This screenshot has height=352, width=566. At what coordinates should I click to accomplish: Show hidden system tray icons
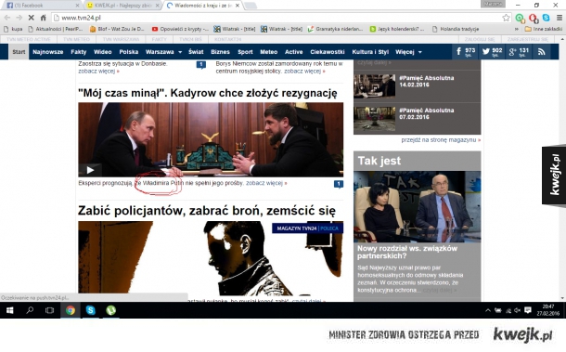[488, 310]
